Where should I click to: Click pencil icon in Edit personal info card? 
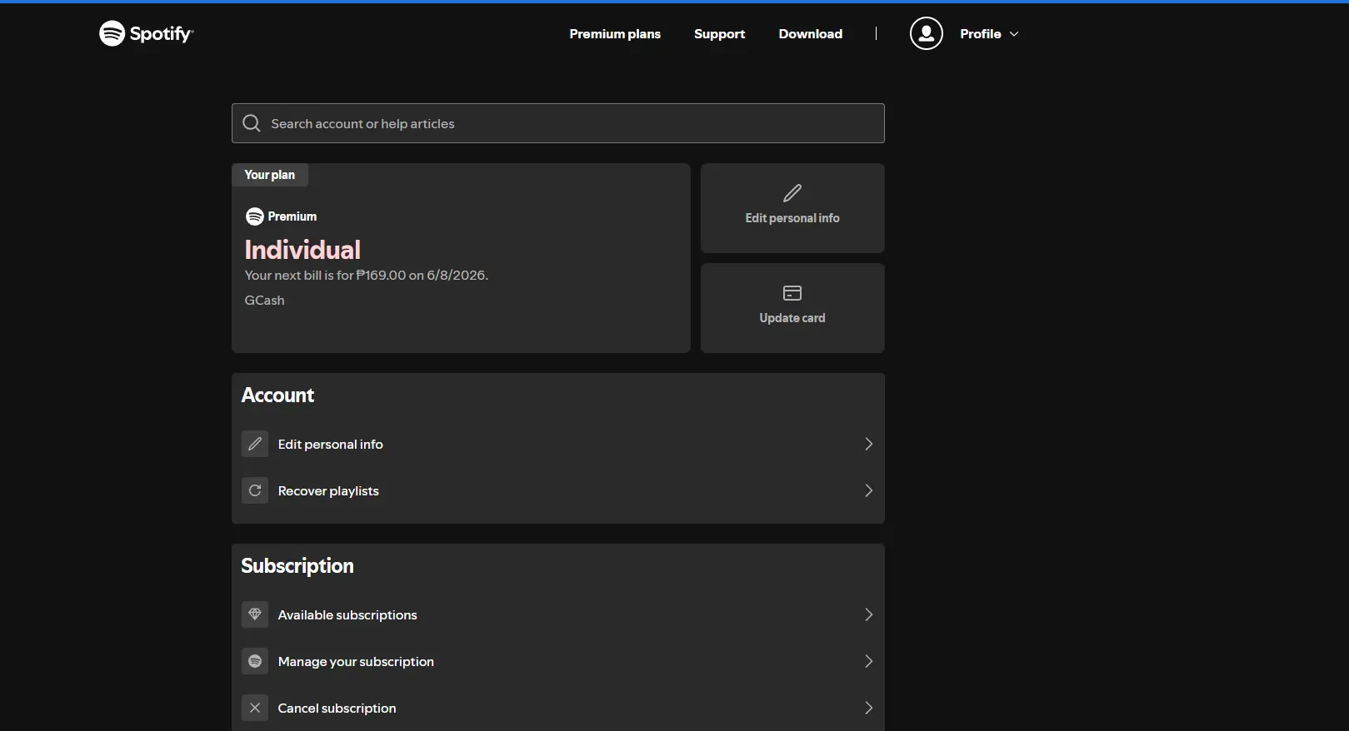tap(792, 193)
